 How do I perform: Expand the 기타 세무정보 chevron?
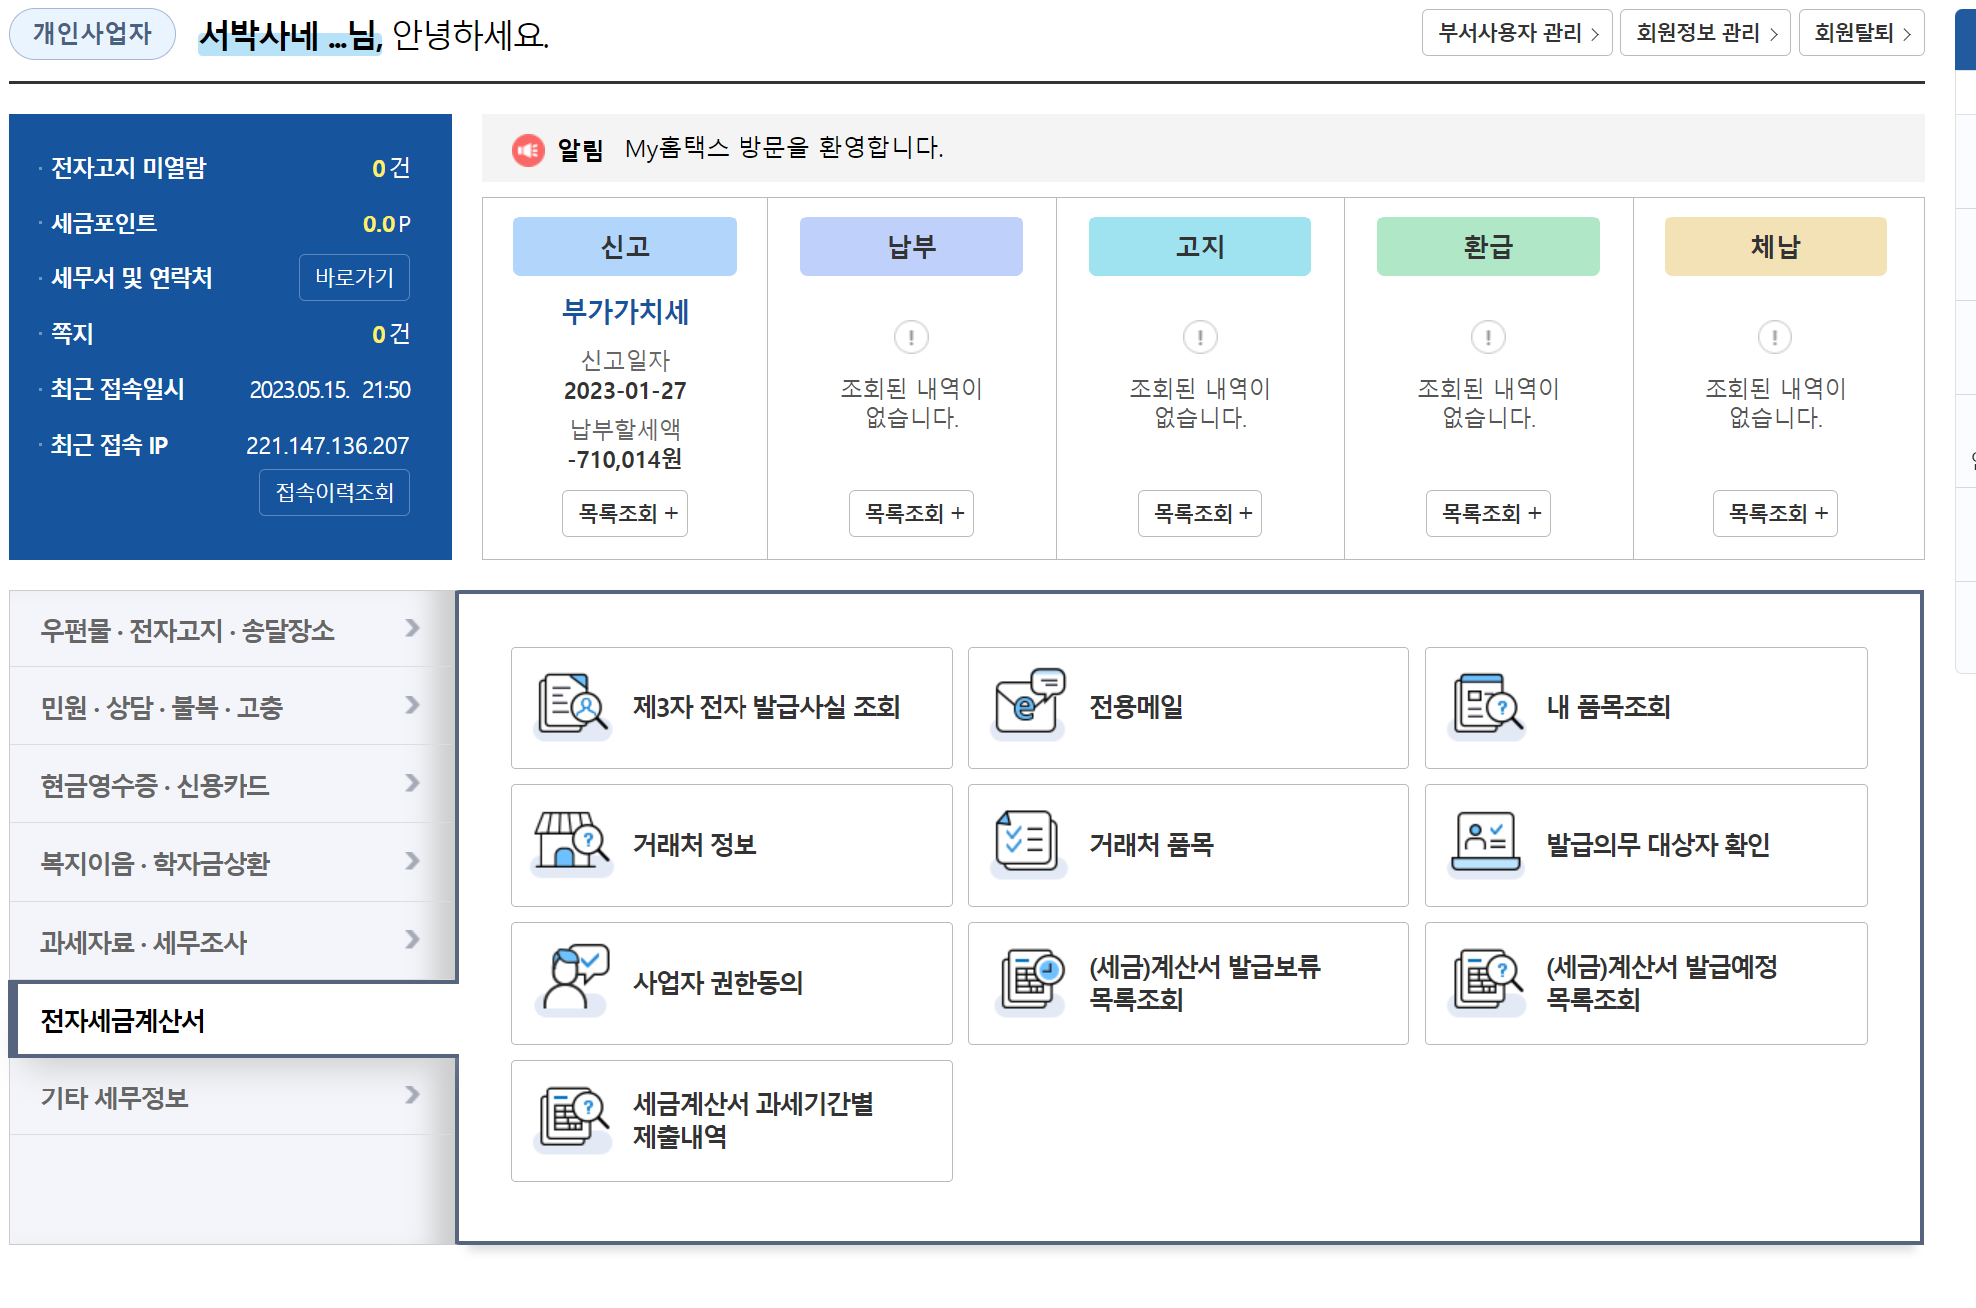click(x=412, y=1094)
